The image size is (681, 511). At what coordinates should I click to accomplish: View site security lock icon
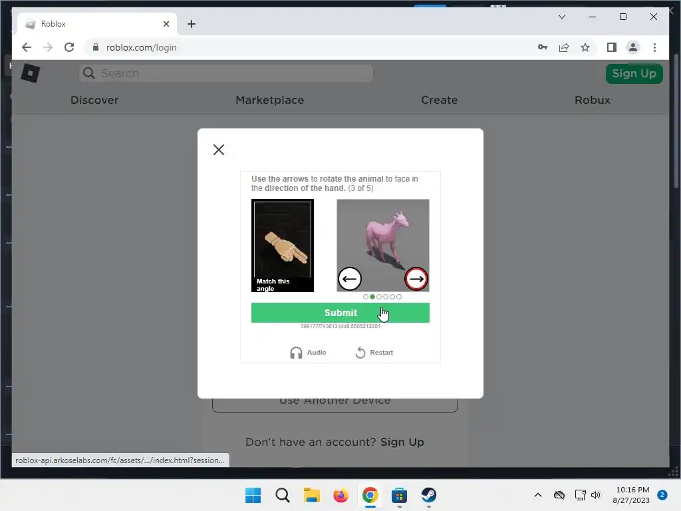coord(96,47)
